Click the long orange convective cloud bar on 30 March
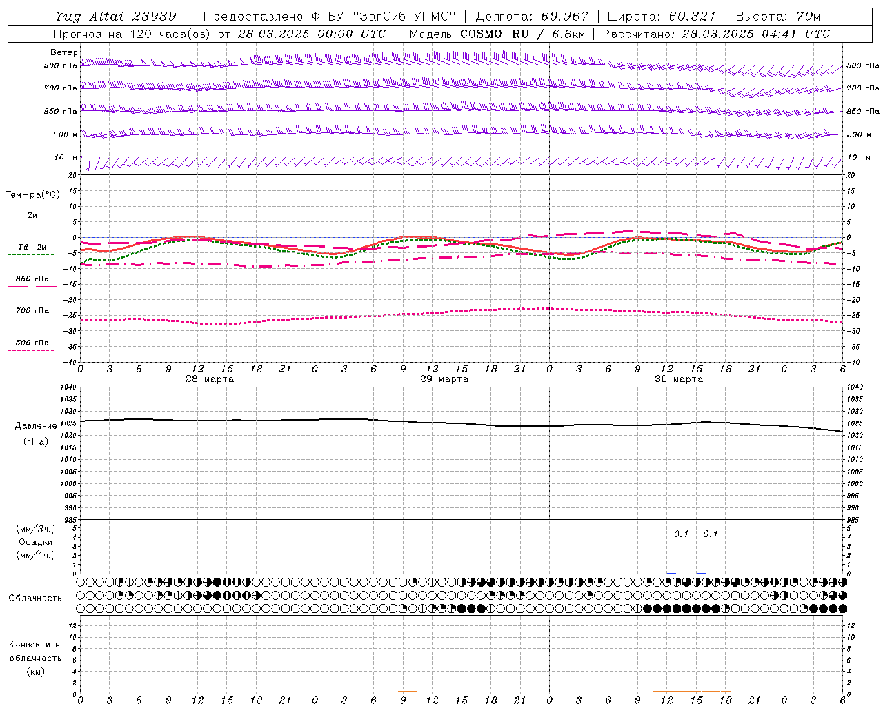The image size is (883, 706). [x=691, y=692]
